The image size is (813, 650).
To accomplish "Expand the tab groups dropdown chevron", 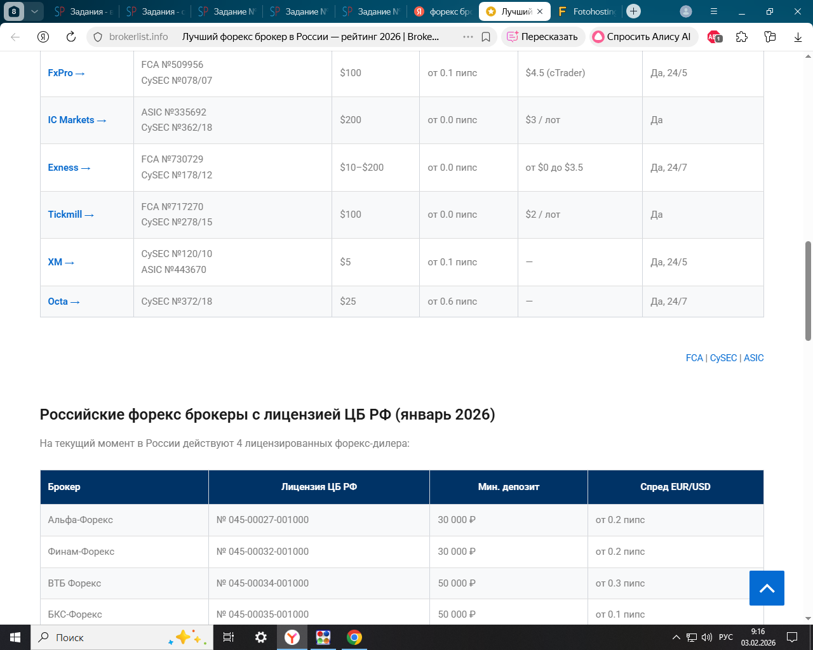I will pos(34,11).
